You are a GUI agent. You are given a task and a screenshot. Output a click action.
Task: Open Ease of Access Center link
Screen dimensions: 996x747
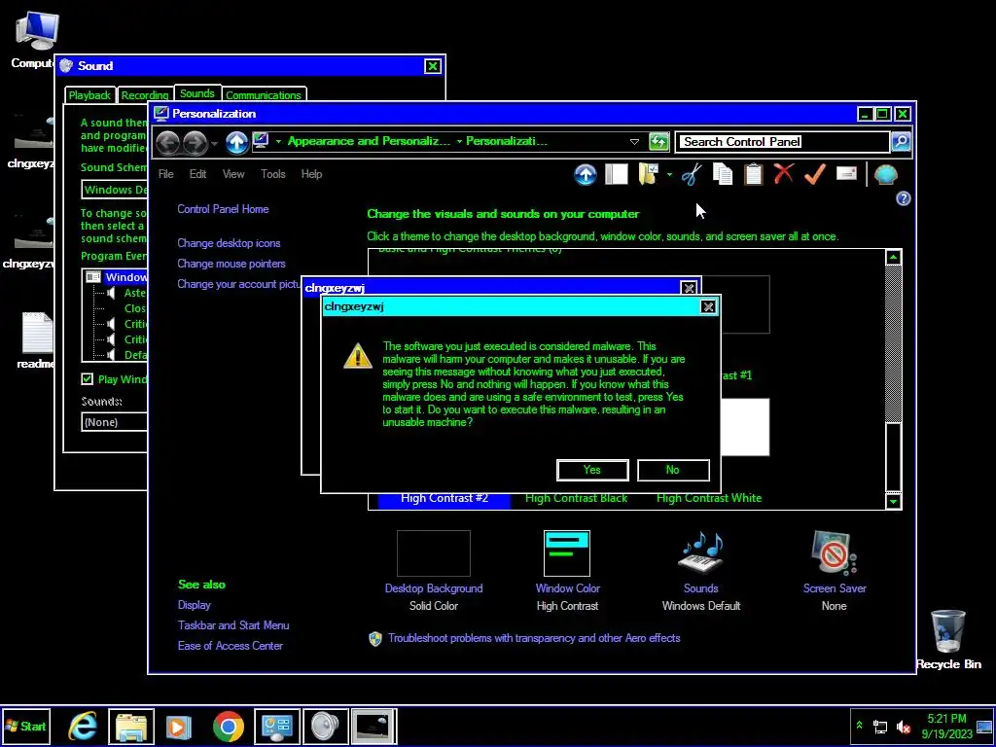230,646
